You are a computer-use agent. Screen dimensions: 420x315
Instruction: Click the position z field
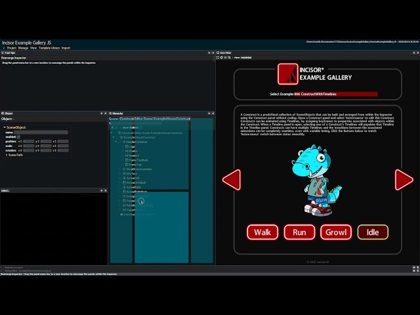(63, 142)
